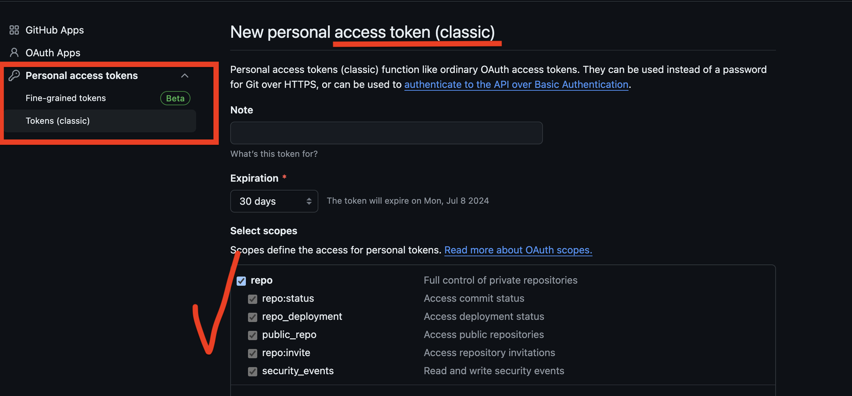The width and height of the screenshot is (852, 396).
Task: Toggle the repo_deployment scope checkbox
Action: [253, 317]
